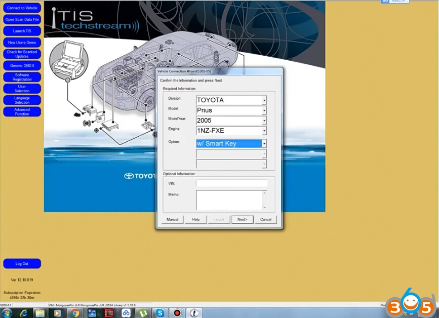Click Check for Scantool Updates
The height and width of the screenshot is (318, 439).
pyautogui.click(x=22, y=54)
